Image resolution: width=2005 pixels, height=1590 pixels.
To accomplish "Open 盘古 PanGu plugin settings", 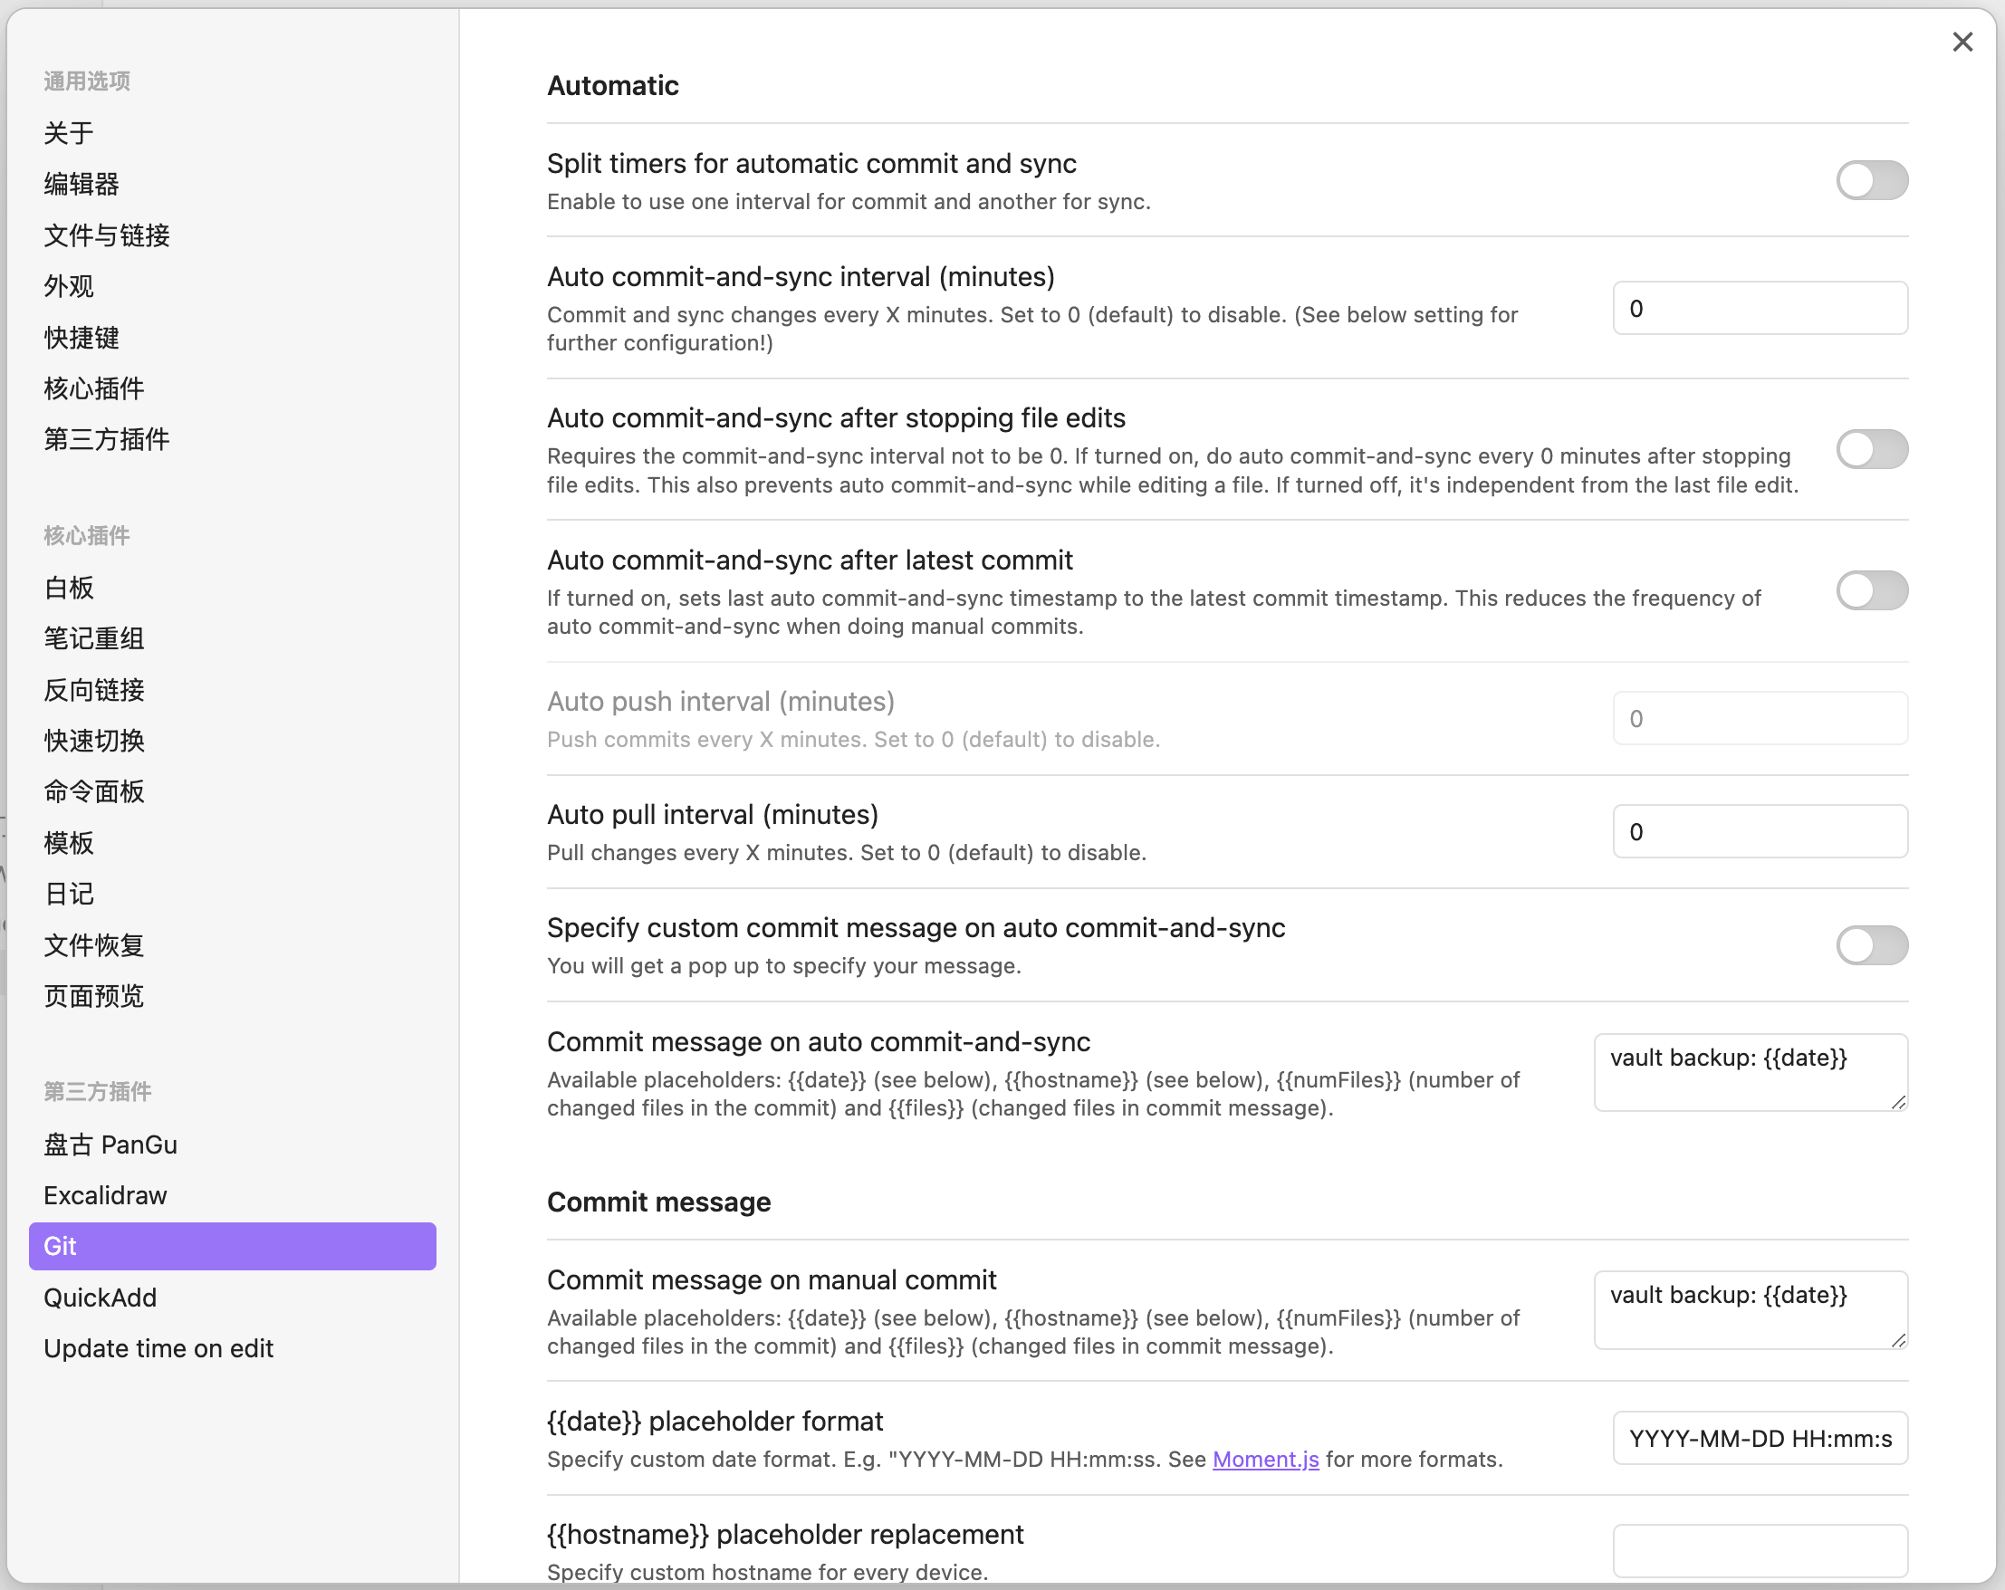I will point(110,1145).
